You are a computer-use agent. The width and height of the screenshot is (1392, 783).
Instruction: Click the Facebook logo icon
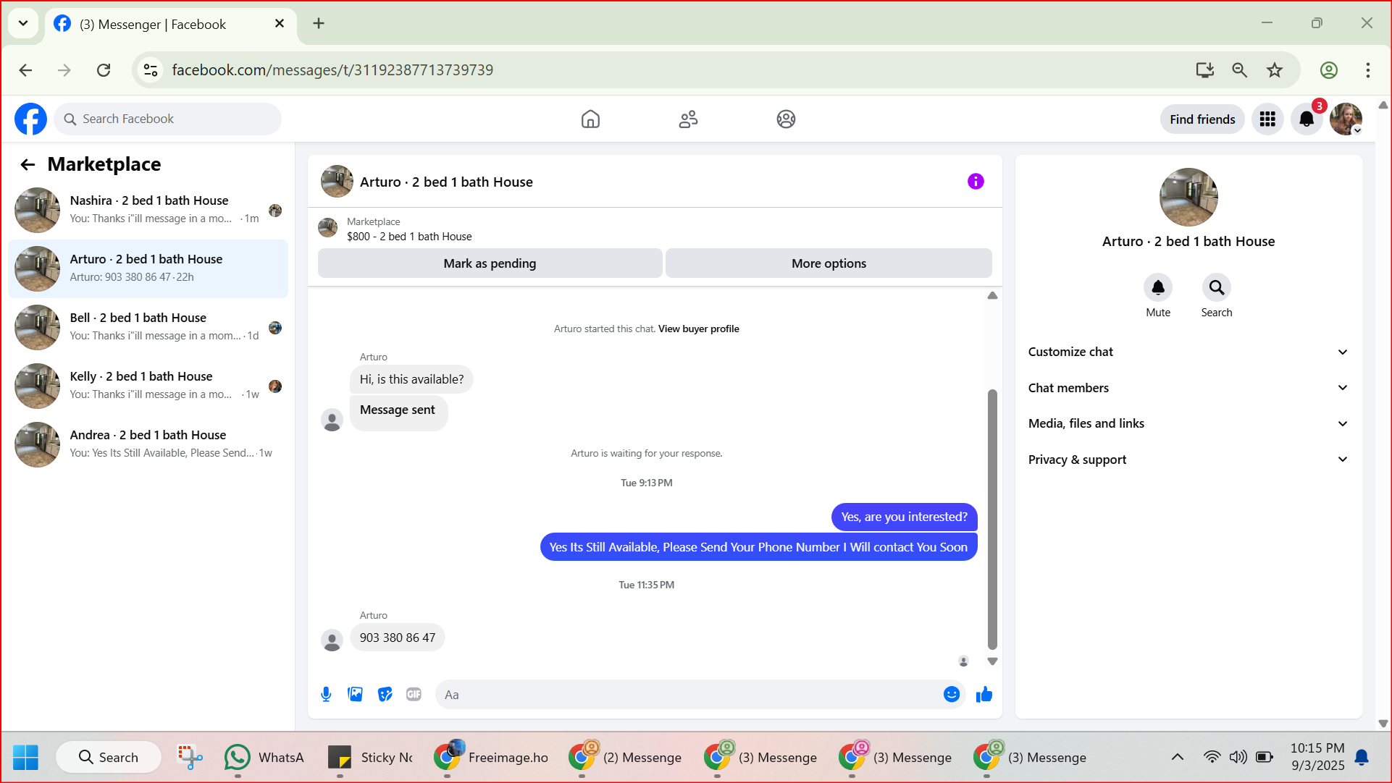(30, 119)
